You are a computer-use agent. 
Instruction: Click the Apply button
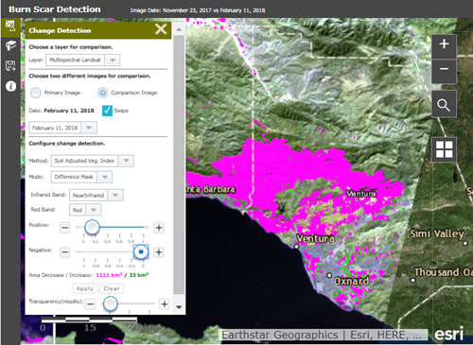coord(85,288)
